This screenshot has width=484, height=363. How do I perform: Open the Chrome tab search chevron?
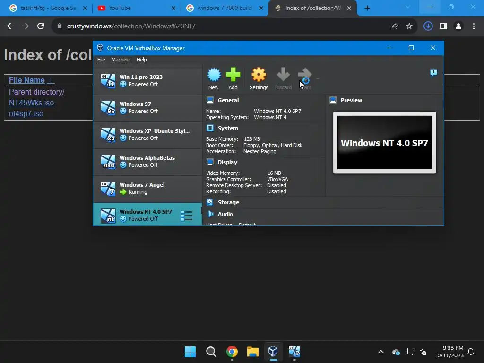click(x=407, y=7)
